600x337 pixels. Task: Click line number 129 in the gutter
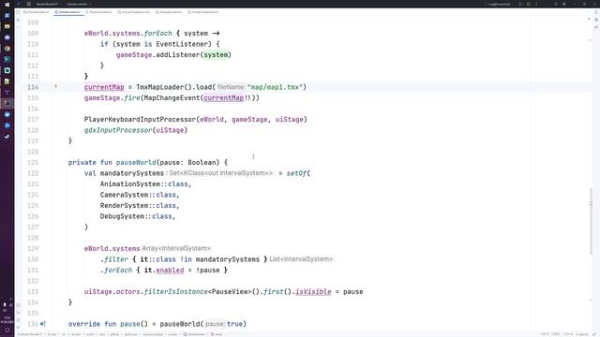point(33,248)
